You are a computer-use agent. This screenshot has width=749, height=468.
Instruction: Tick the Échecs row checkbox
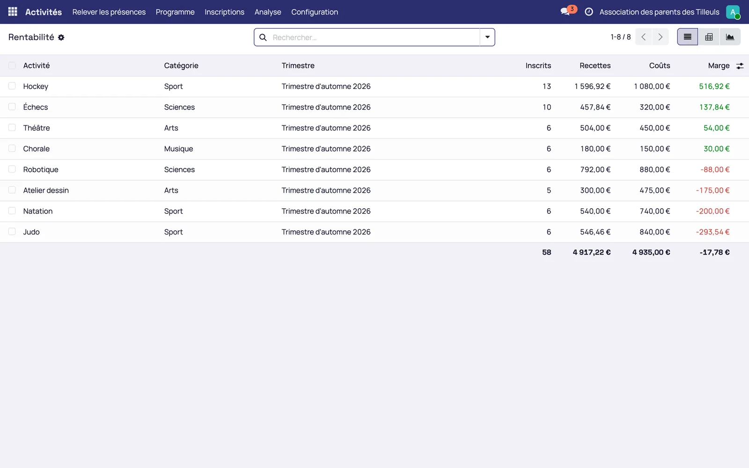(12, 107)
